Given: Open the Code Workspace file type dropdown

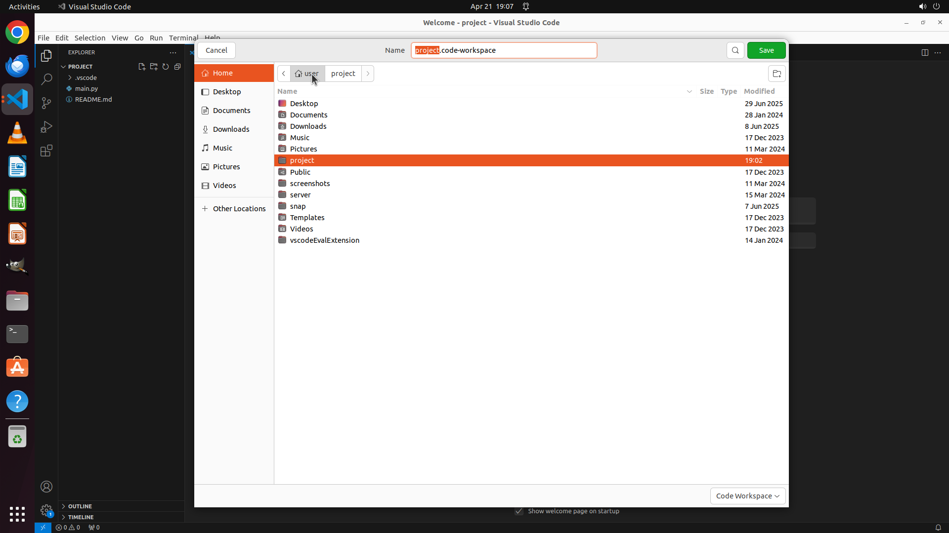Looking at the screenshot, I should pos(747,496).
